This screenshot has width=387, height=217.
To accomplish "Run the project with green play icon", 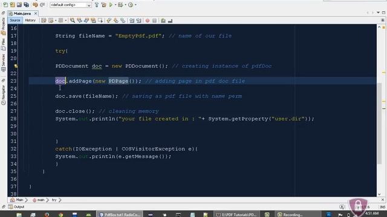I will (111, 5).
